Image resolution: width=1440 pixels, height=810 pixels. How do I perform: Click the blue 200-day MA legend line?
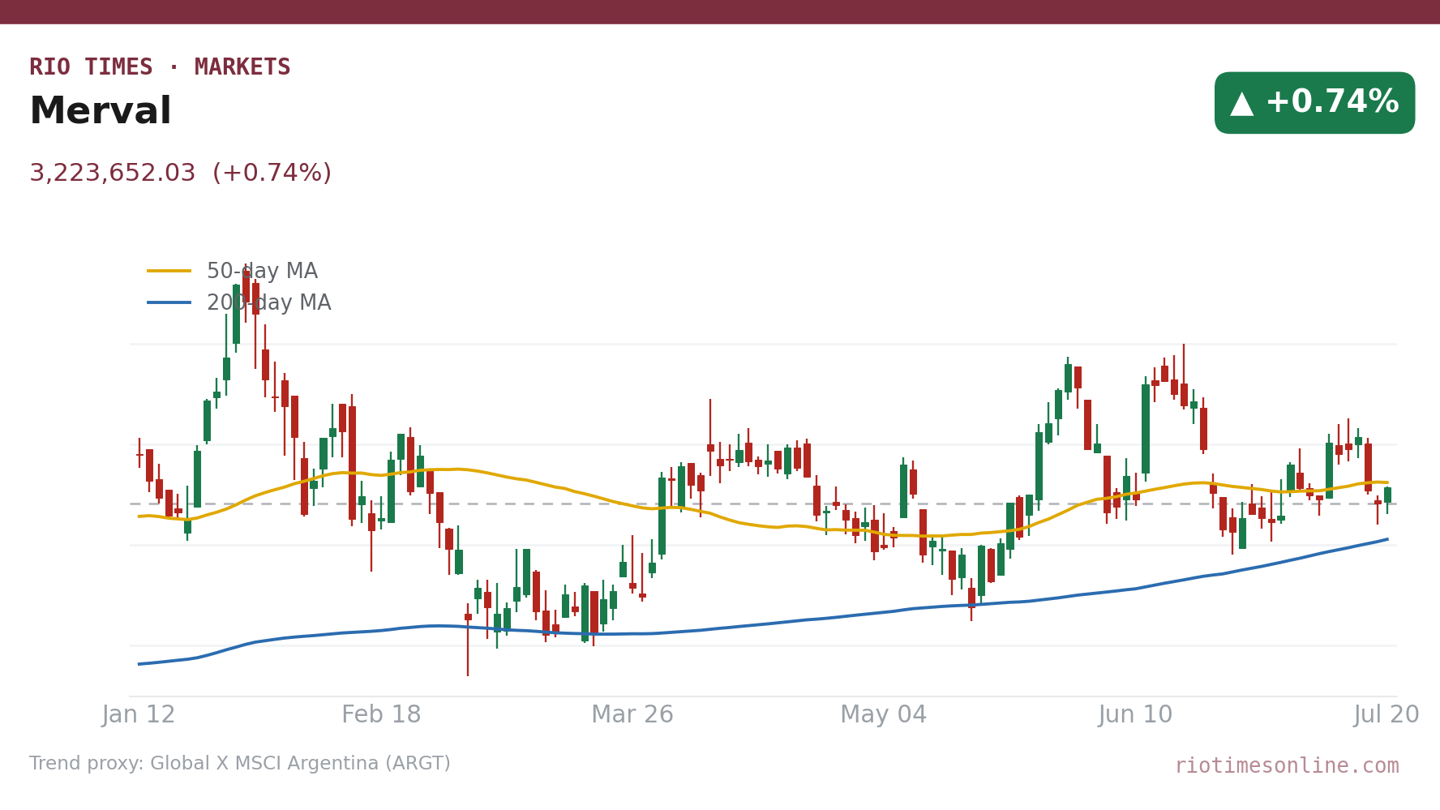[169, 302]
